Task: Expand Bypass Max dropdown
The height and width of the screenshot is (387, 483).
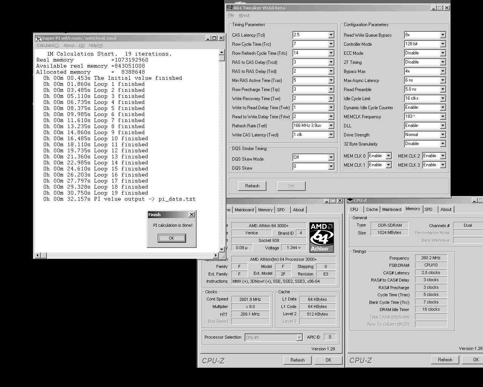Action: (x=443, y=71)
